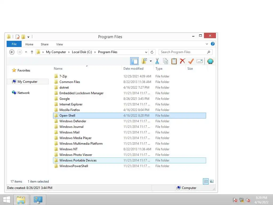Open the View ribbon tab
273x205 pixels.
(59, 44)
